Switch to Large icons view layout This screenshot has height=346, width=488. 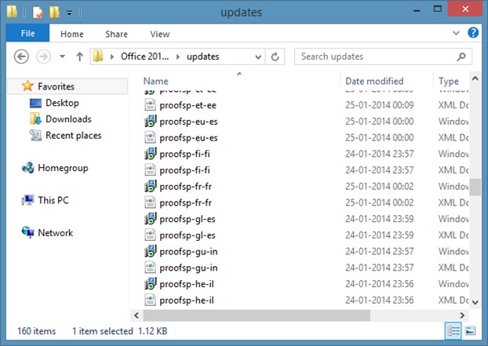click(x=470, y=331)
